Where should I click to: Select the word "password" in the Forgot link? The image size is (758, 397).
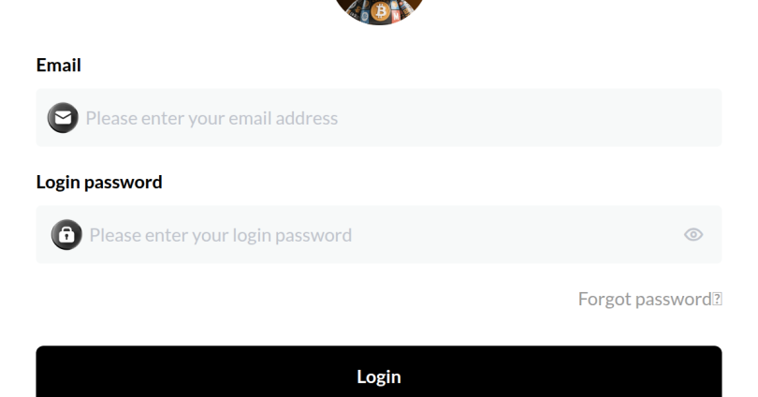tap(674, 300)
